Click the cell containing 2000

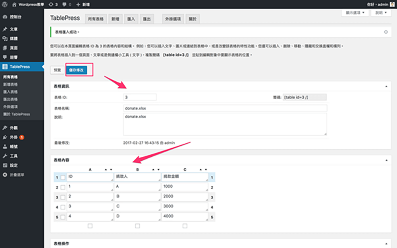point(185,197)
